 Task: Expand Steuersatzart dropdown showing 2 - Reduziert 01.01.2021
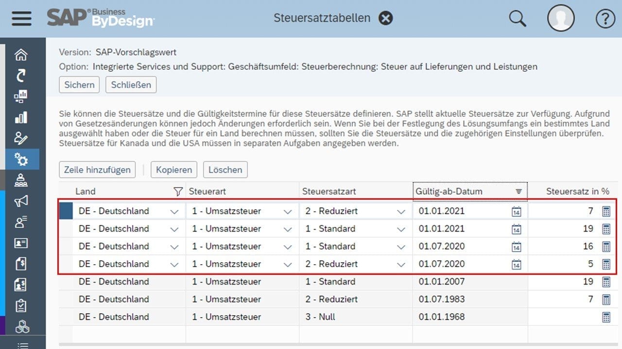click(x=401, y=211)
